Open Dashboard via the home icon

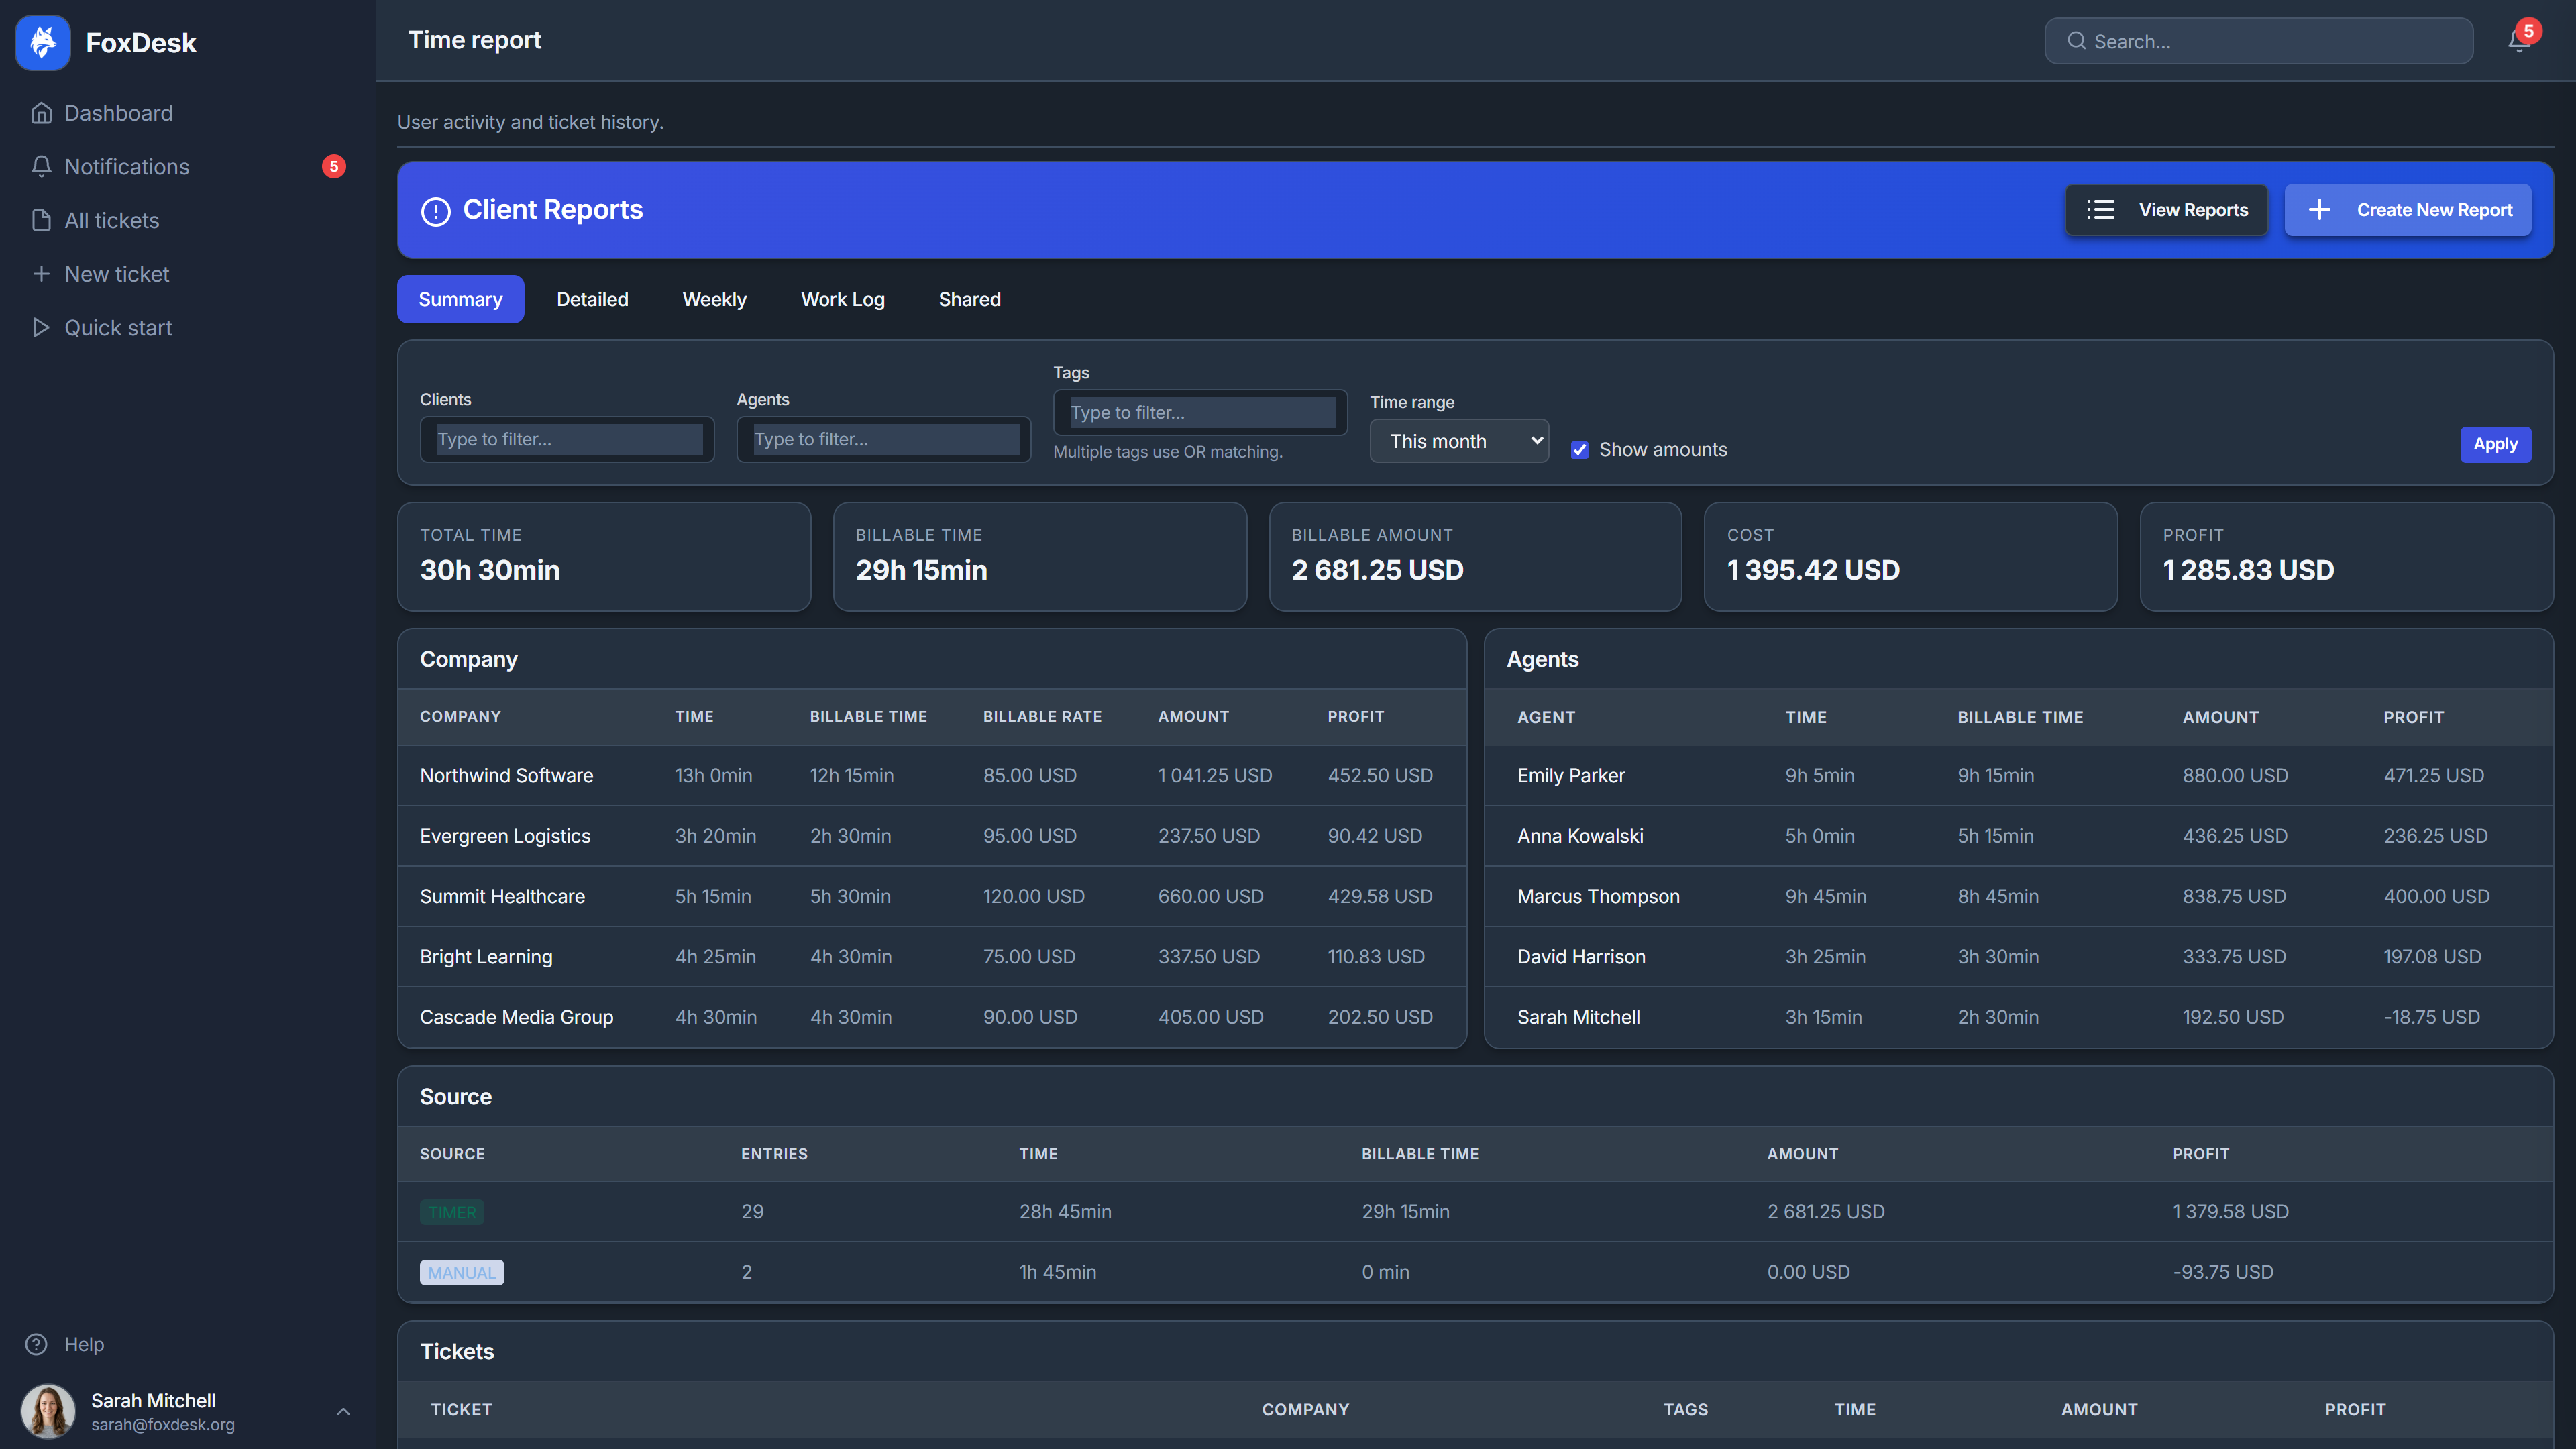click(41, 113)
